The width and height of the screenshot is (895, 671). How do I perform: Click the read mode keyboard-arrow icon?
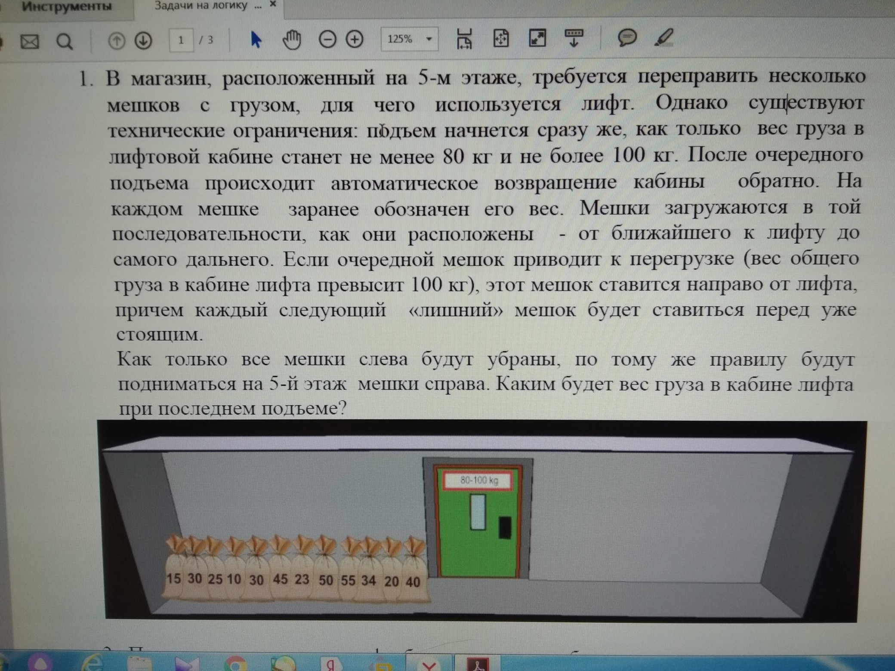[574, 38]
